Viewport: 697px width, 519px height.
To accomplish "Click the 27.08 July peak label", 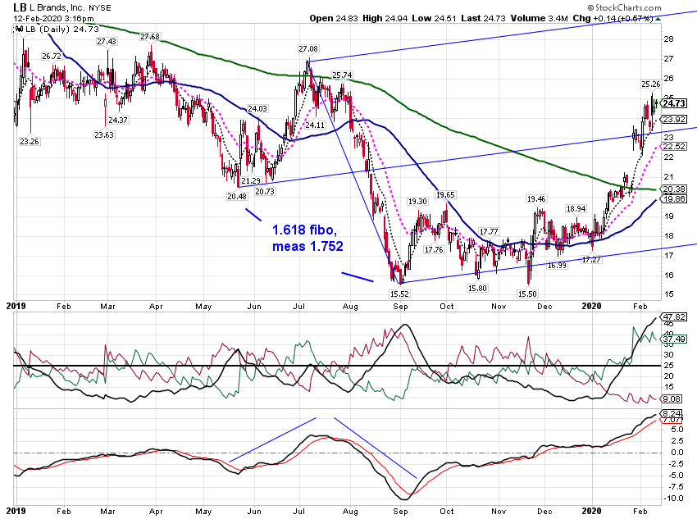I will pyautogui.click(x=308, y=49).
